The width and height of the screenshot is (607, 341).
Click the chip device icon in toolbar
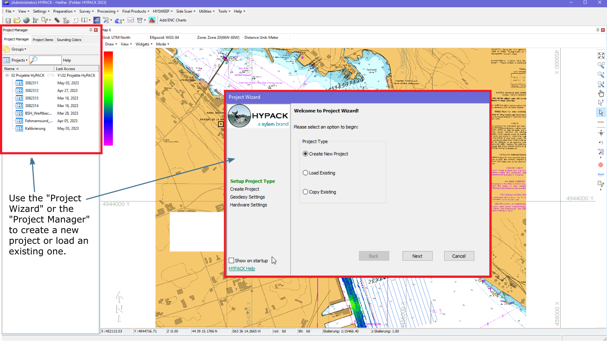click(x=57, y=20)
